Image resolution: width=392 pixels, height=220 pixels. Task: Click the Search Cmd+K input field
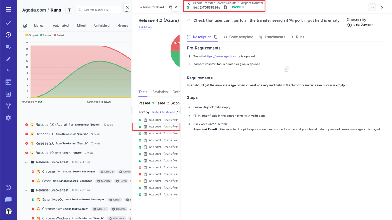(x=98, y=10)
